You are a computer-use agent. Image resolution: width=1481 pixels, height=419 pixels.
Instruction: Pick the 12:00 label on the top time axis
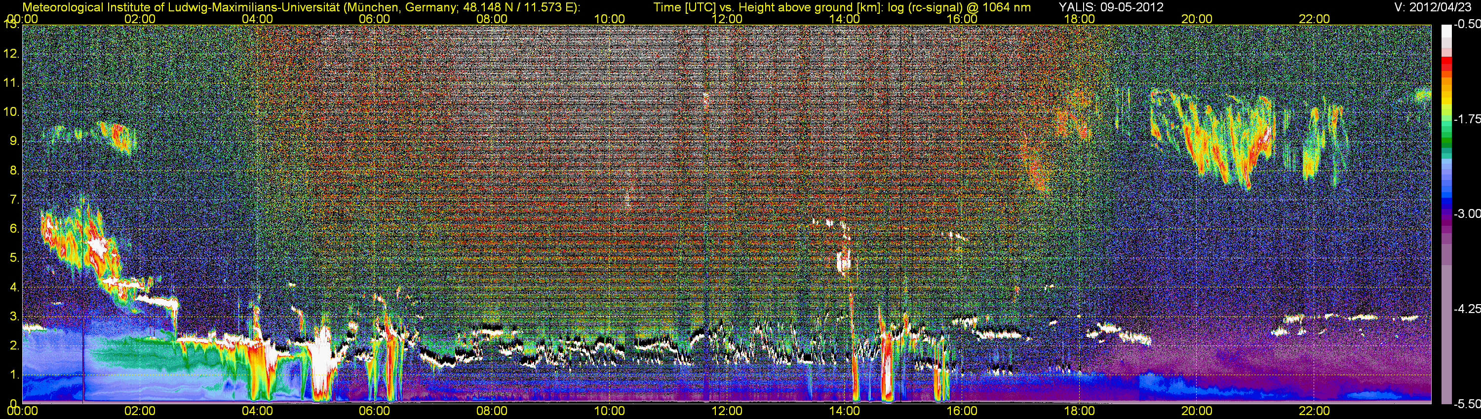[x=727, y=19]
